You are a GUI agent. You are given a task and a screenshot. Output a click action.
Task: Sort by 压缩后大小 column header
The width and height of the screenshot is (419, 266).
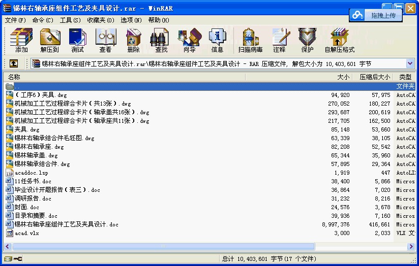pos(375,77)
